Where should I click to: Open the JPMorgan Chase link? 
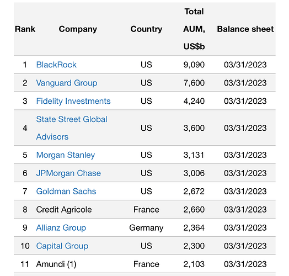pyautogui.click(x=68, y=173)
